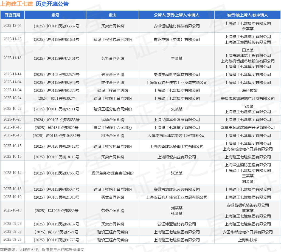Click defendant 上海玻机智能幕墙股份有限公司
This screenshot has width=281, height=252.
[x=248, y=61]
